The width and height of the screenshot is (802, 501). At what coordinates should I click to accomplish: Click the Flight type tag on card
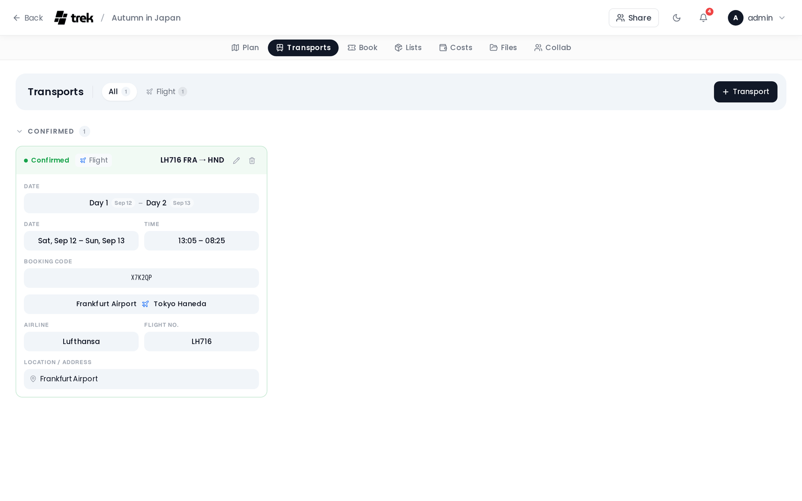pos(94,160)
